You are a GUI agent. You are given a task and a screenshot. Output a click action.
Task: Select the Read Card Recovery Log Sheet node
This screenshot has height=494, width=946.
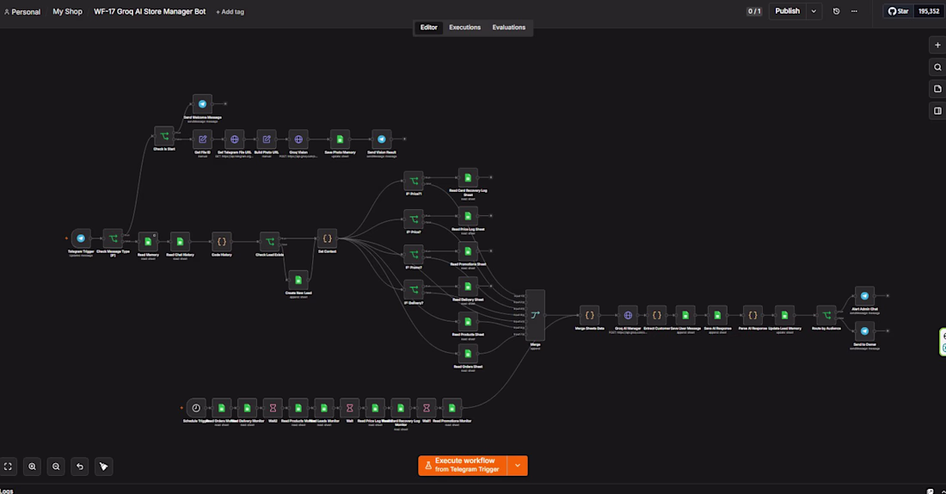pos(468,177)
